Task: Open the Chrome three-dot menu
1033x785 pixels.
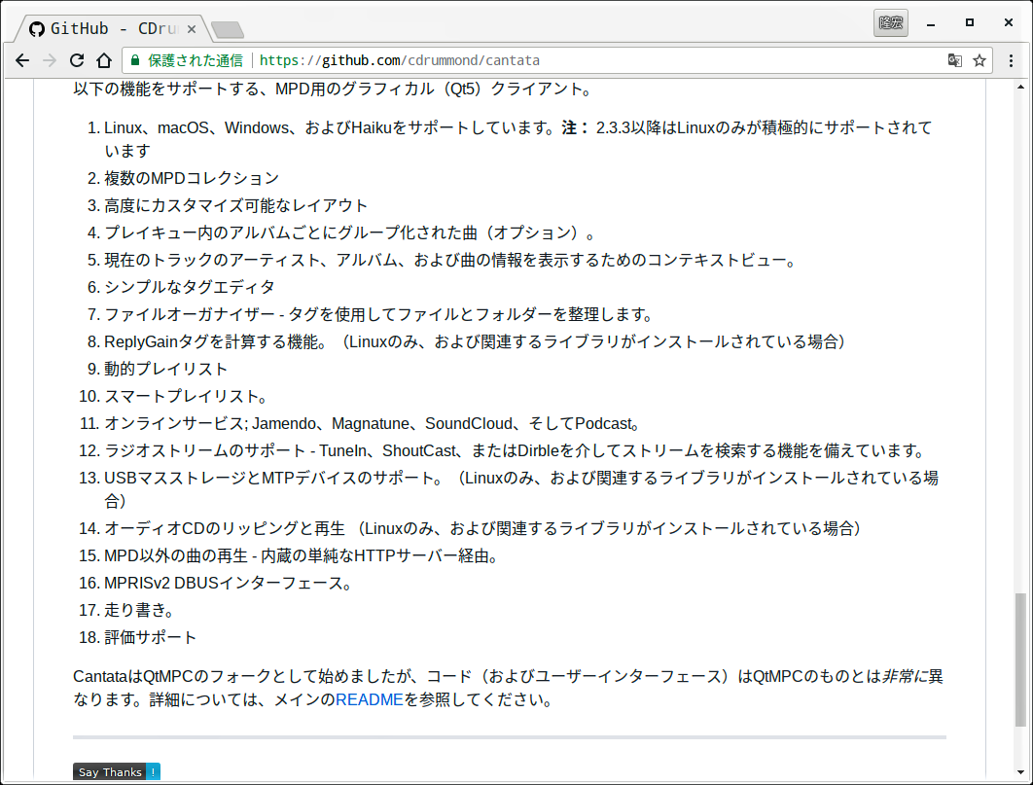Action: (1012, 60)
